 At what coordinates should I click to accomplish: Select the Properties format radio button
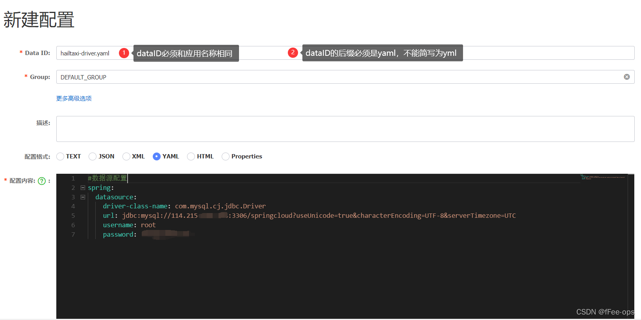[226, 156]
